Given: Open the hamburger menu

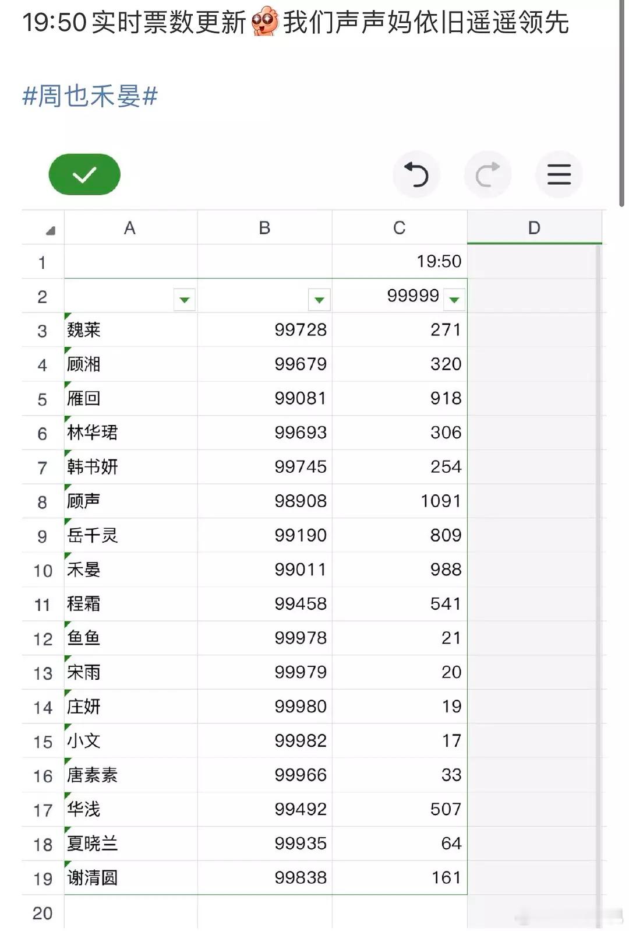Looking at the screenshot, I should click(559, 174).
